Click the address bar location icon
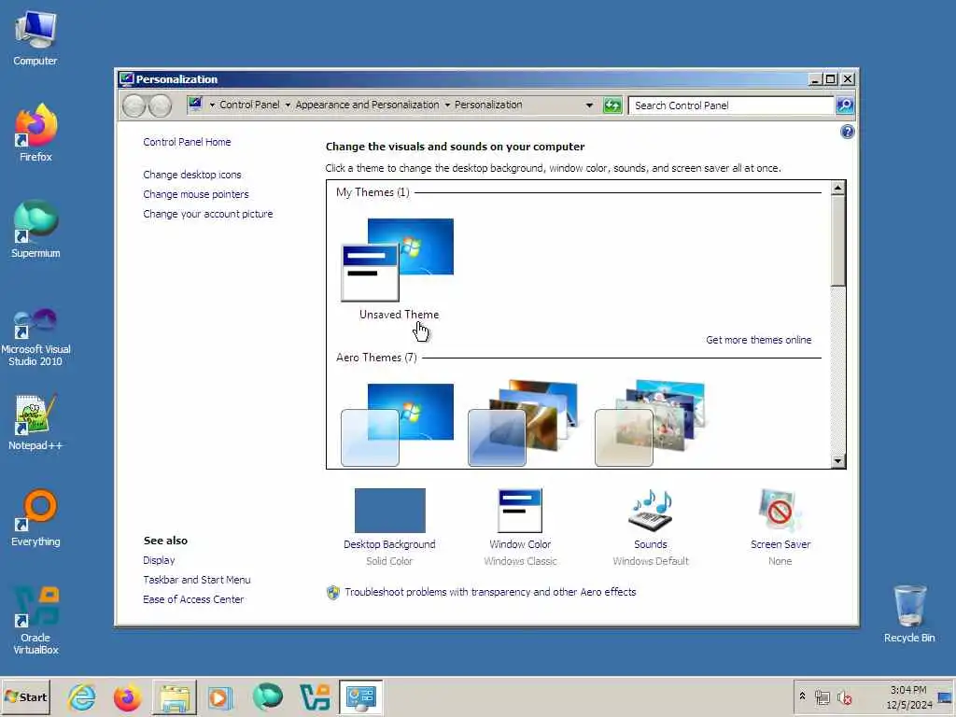This screenshot has width=956, height=717. 195,105
